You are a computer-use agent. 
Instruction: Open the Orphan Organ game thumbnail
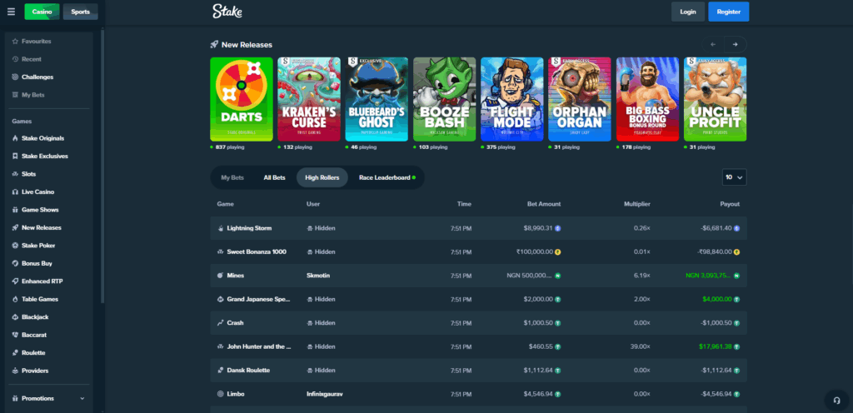580,99
